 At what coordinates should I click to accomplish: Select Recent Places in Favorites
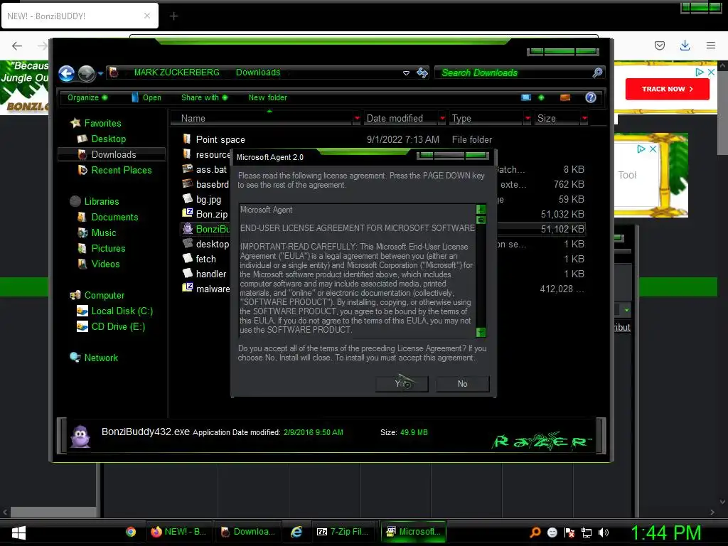point(121,171)
